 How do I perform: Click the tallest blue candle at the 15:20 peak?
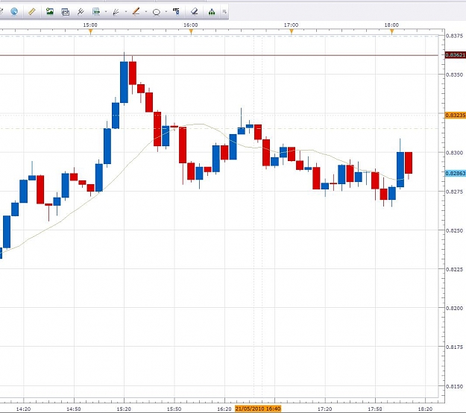[x=124, y=82]
